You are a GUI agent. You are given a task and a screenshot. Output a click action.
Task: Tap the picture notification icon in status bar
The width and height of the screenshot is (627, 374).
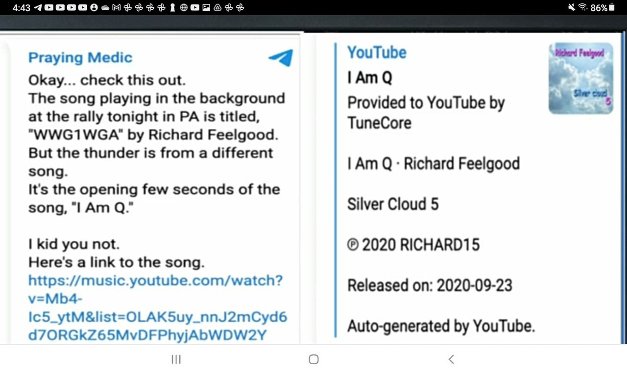(206, 8)
